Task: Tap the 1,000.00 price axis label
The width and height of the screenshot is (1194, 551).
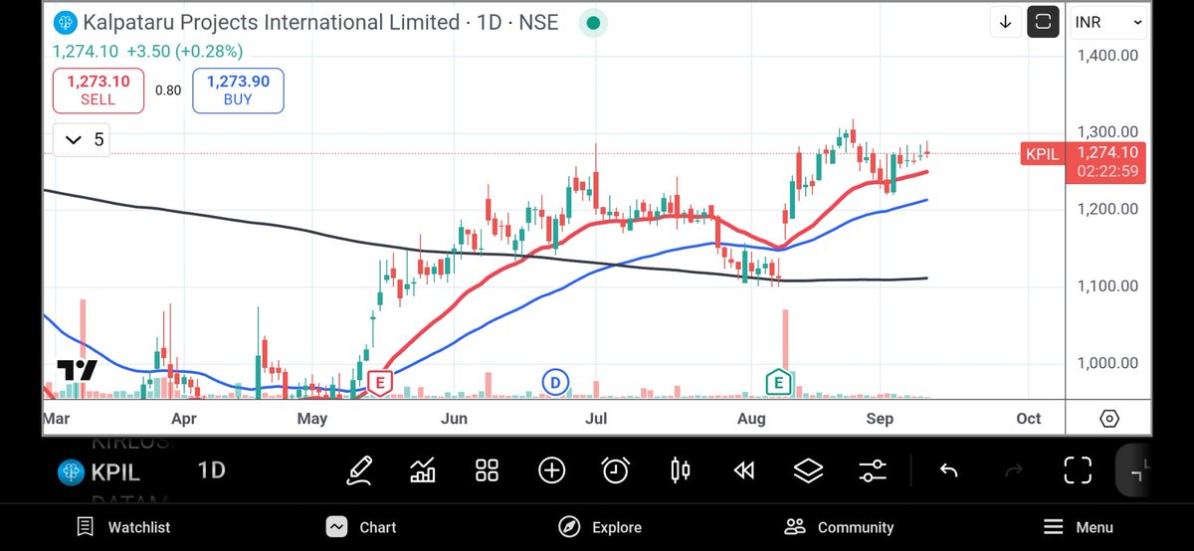Action: (x=1108, y=363)
